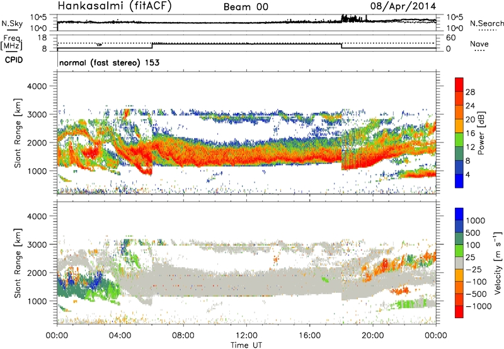The width and height of the screenshot is (504, 349).
Task: Click the 18 tick on frequency axis
Action: 42,38
